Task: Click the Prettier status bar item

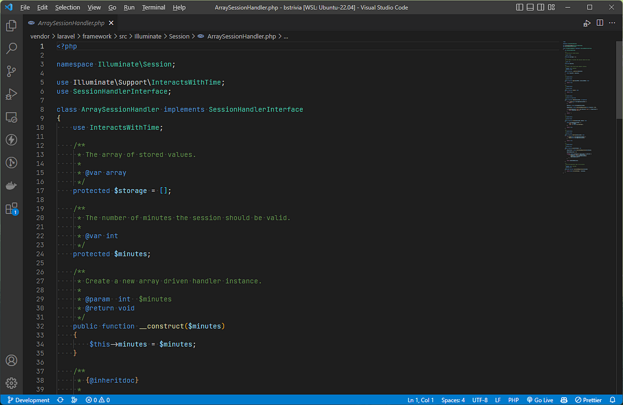Action: point(587,400)
